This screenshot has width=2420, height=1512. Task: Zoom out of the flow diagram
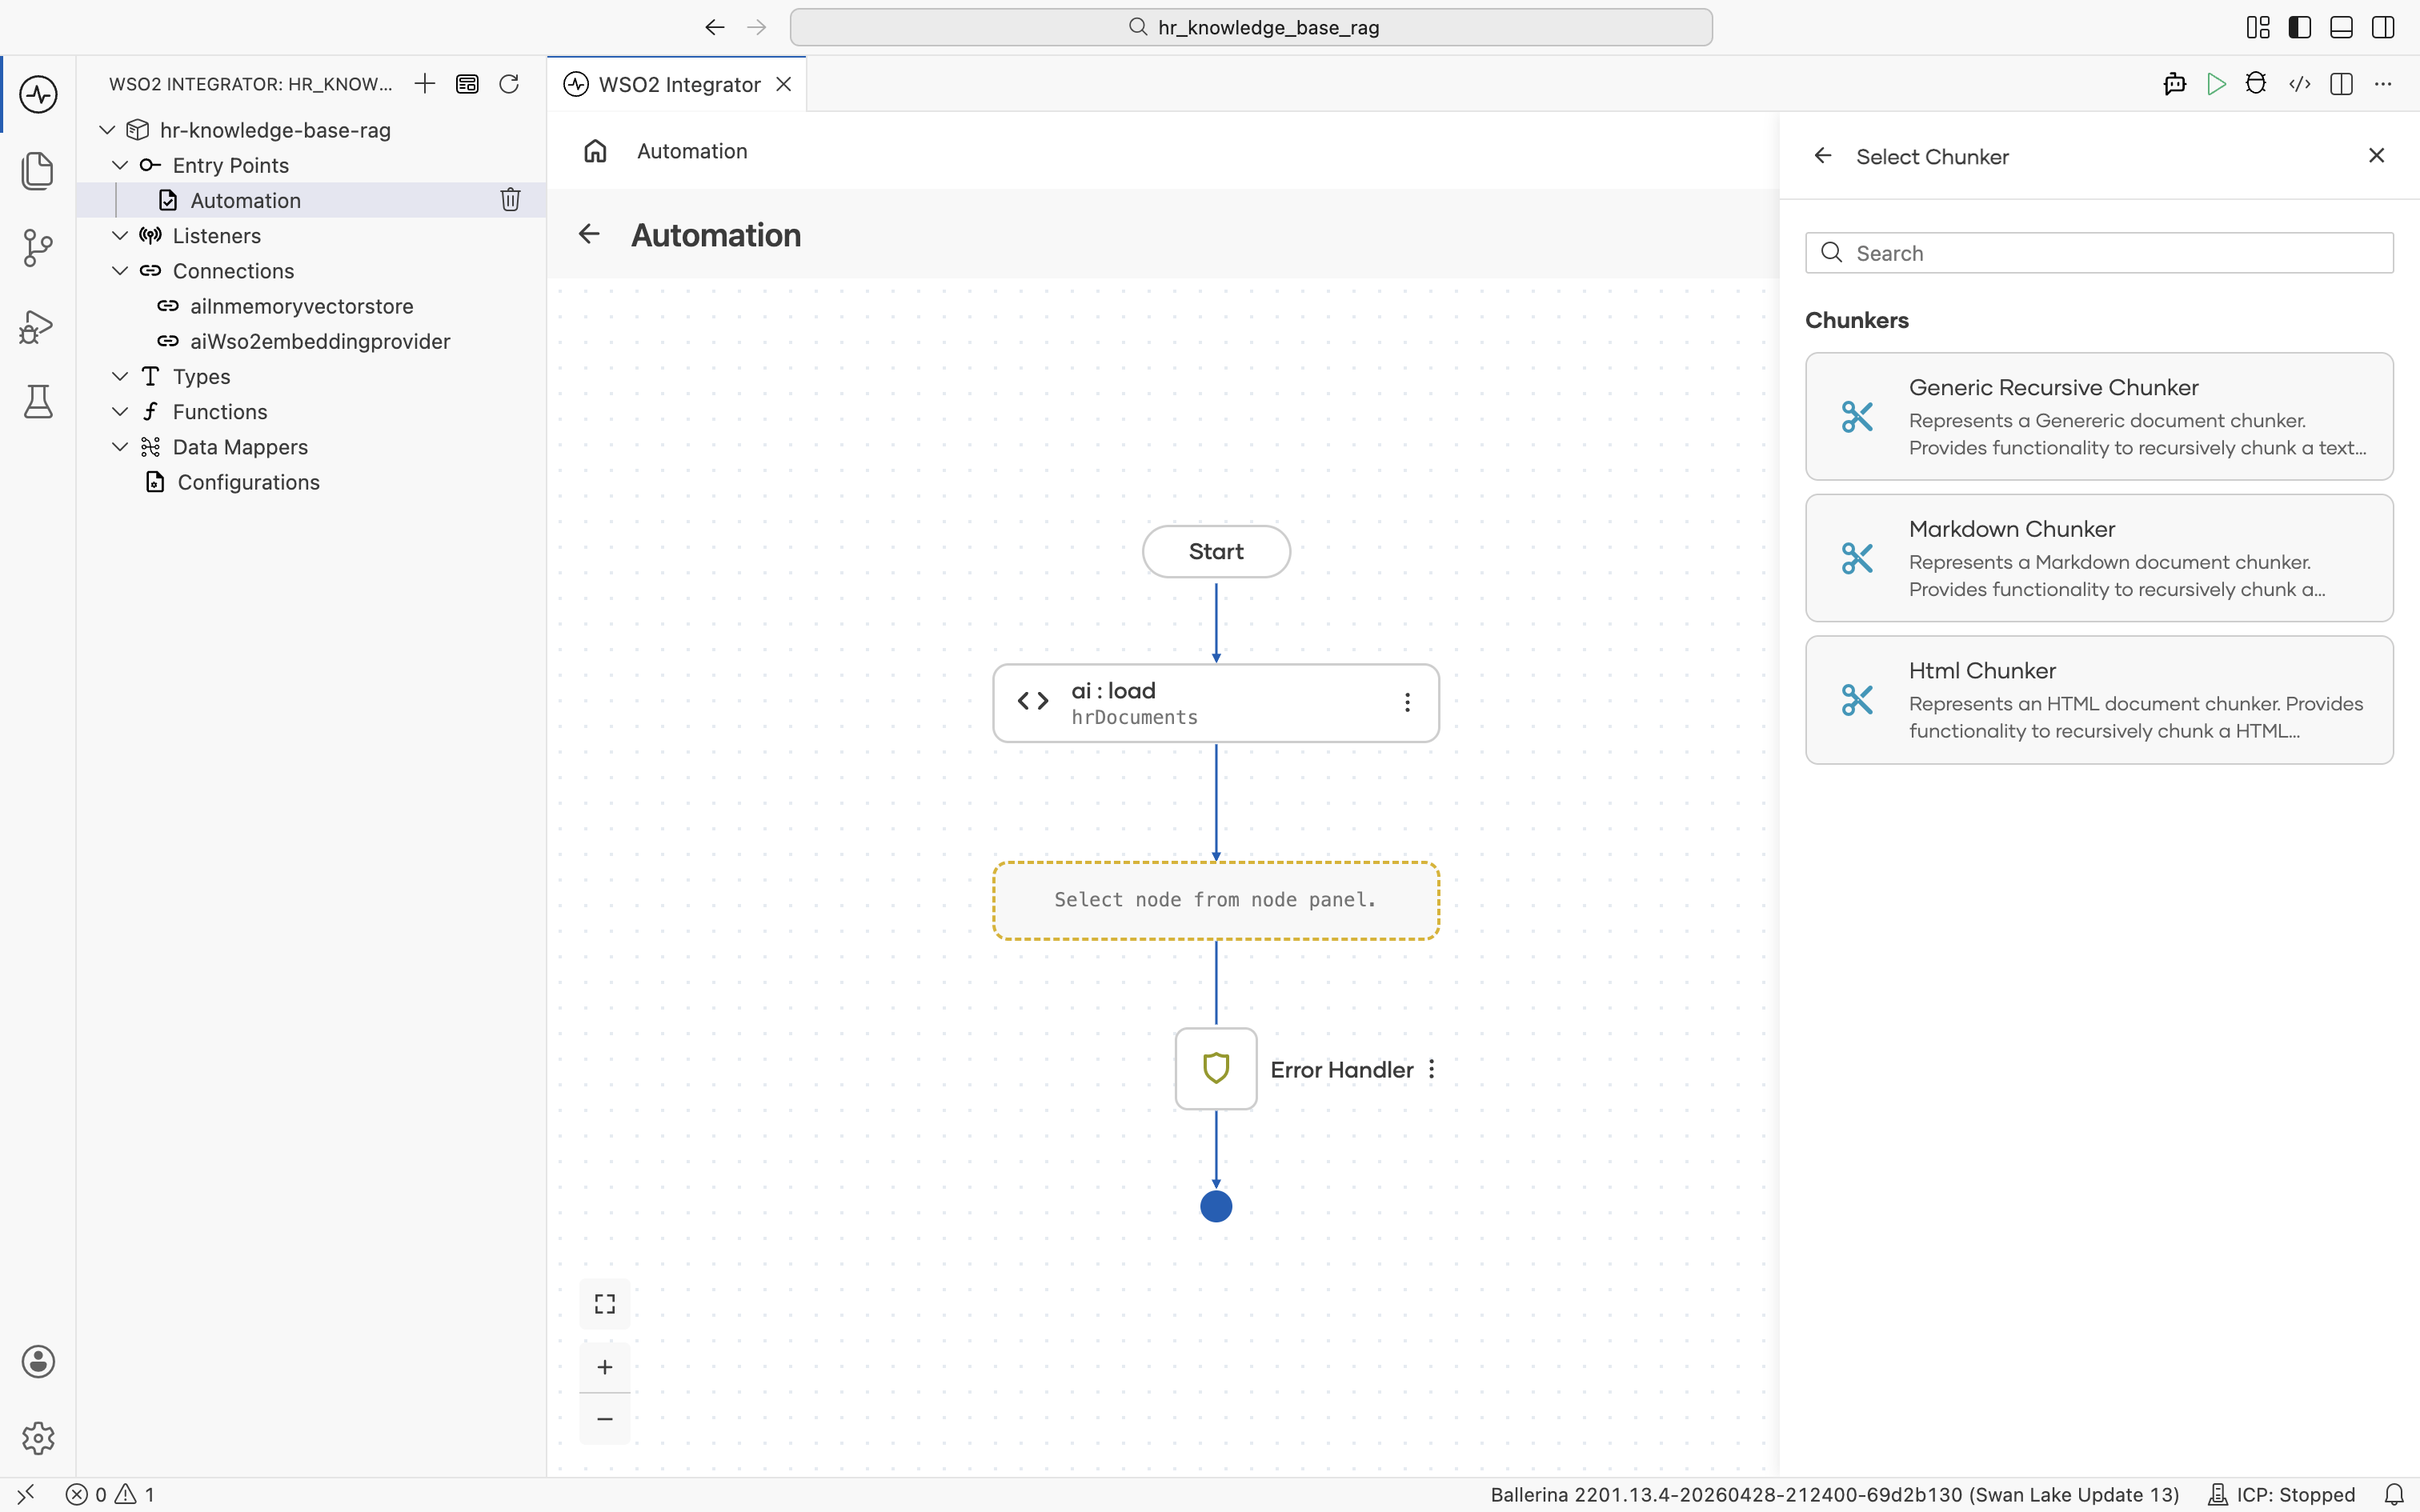(605, 1419)
